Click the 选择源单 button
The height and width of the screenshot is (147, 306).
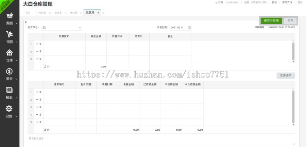(286, 76)
